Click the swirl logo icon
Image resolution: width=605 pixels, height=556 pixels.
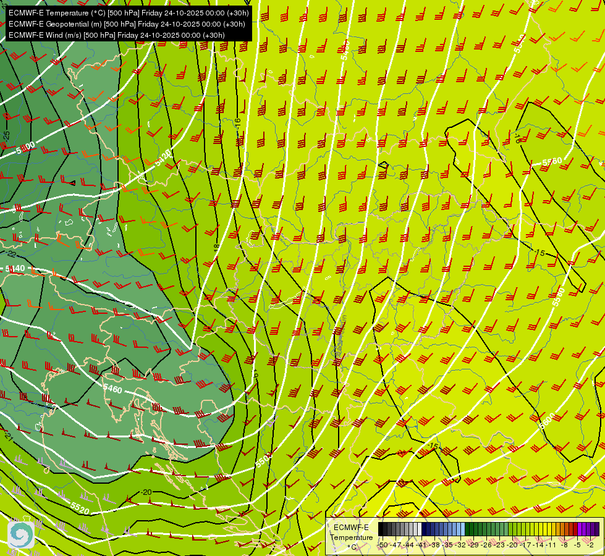[x=21, y=534]
